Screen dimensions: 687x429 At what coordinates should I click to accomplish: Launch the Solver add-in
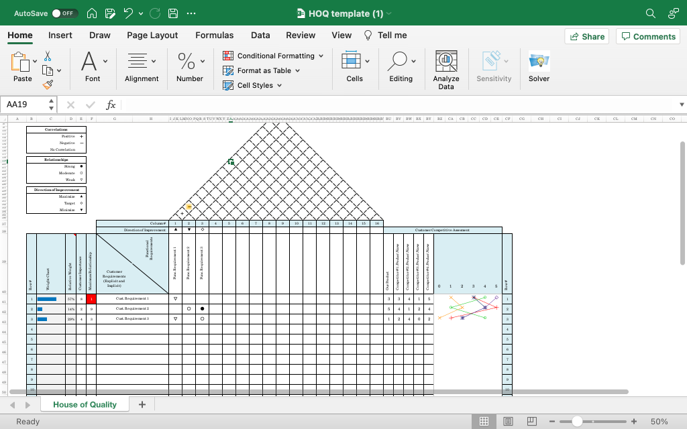coord(539,66)
